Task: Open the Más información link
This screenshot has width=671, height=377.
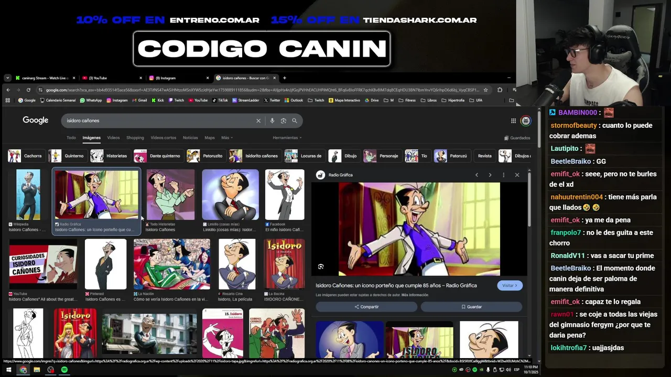Action: pyautogui.click(x=415, y=295)
